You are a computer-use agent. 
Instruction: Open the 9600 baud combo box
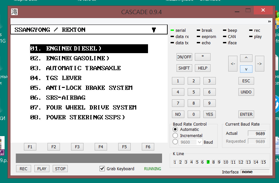pyautogui.click(x=191, y=142)
